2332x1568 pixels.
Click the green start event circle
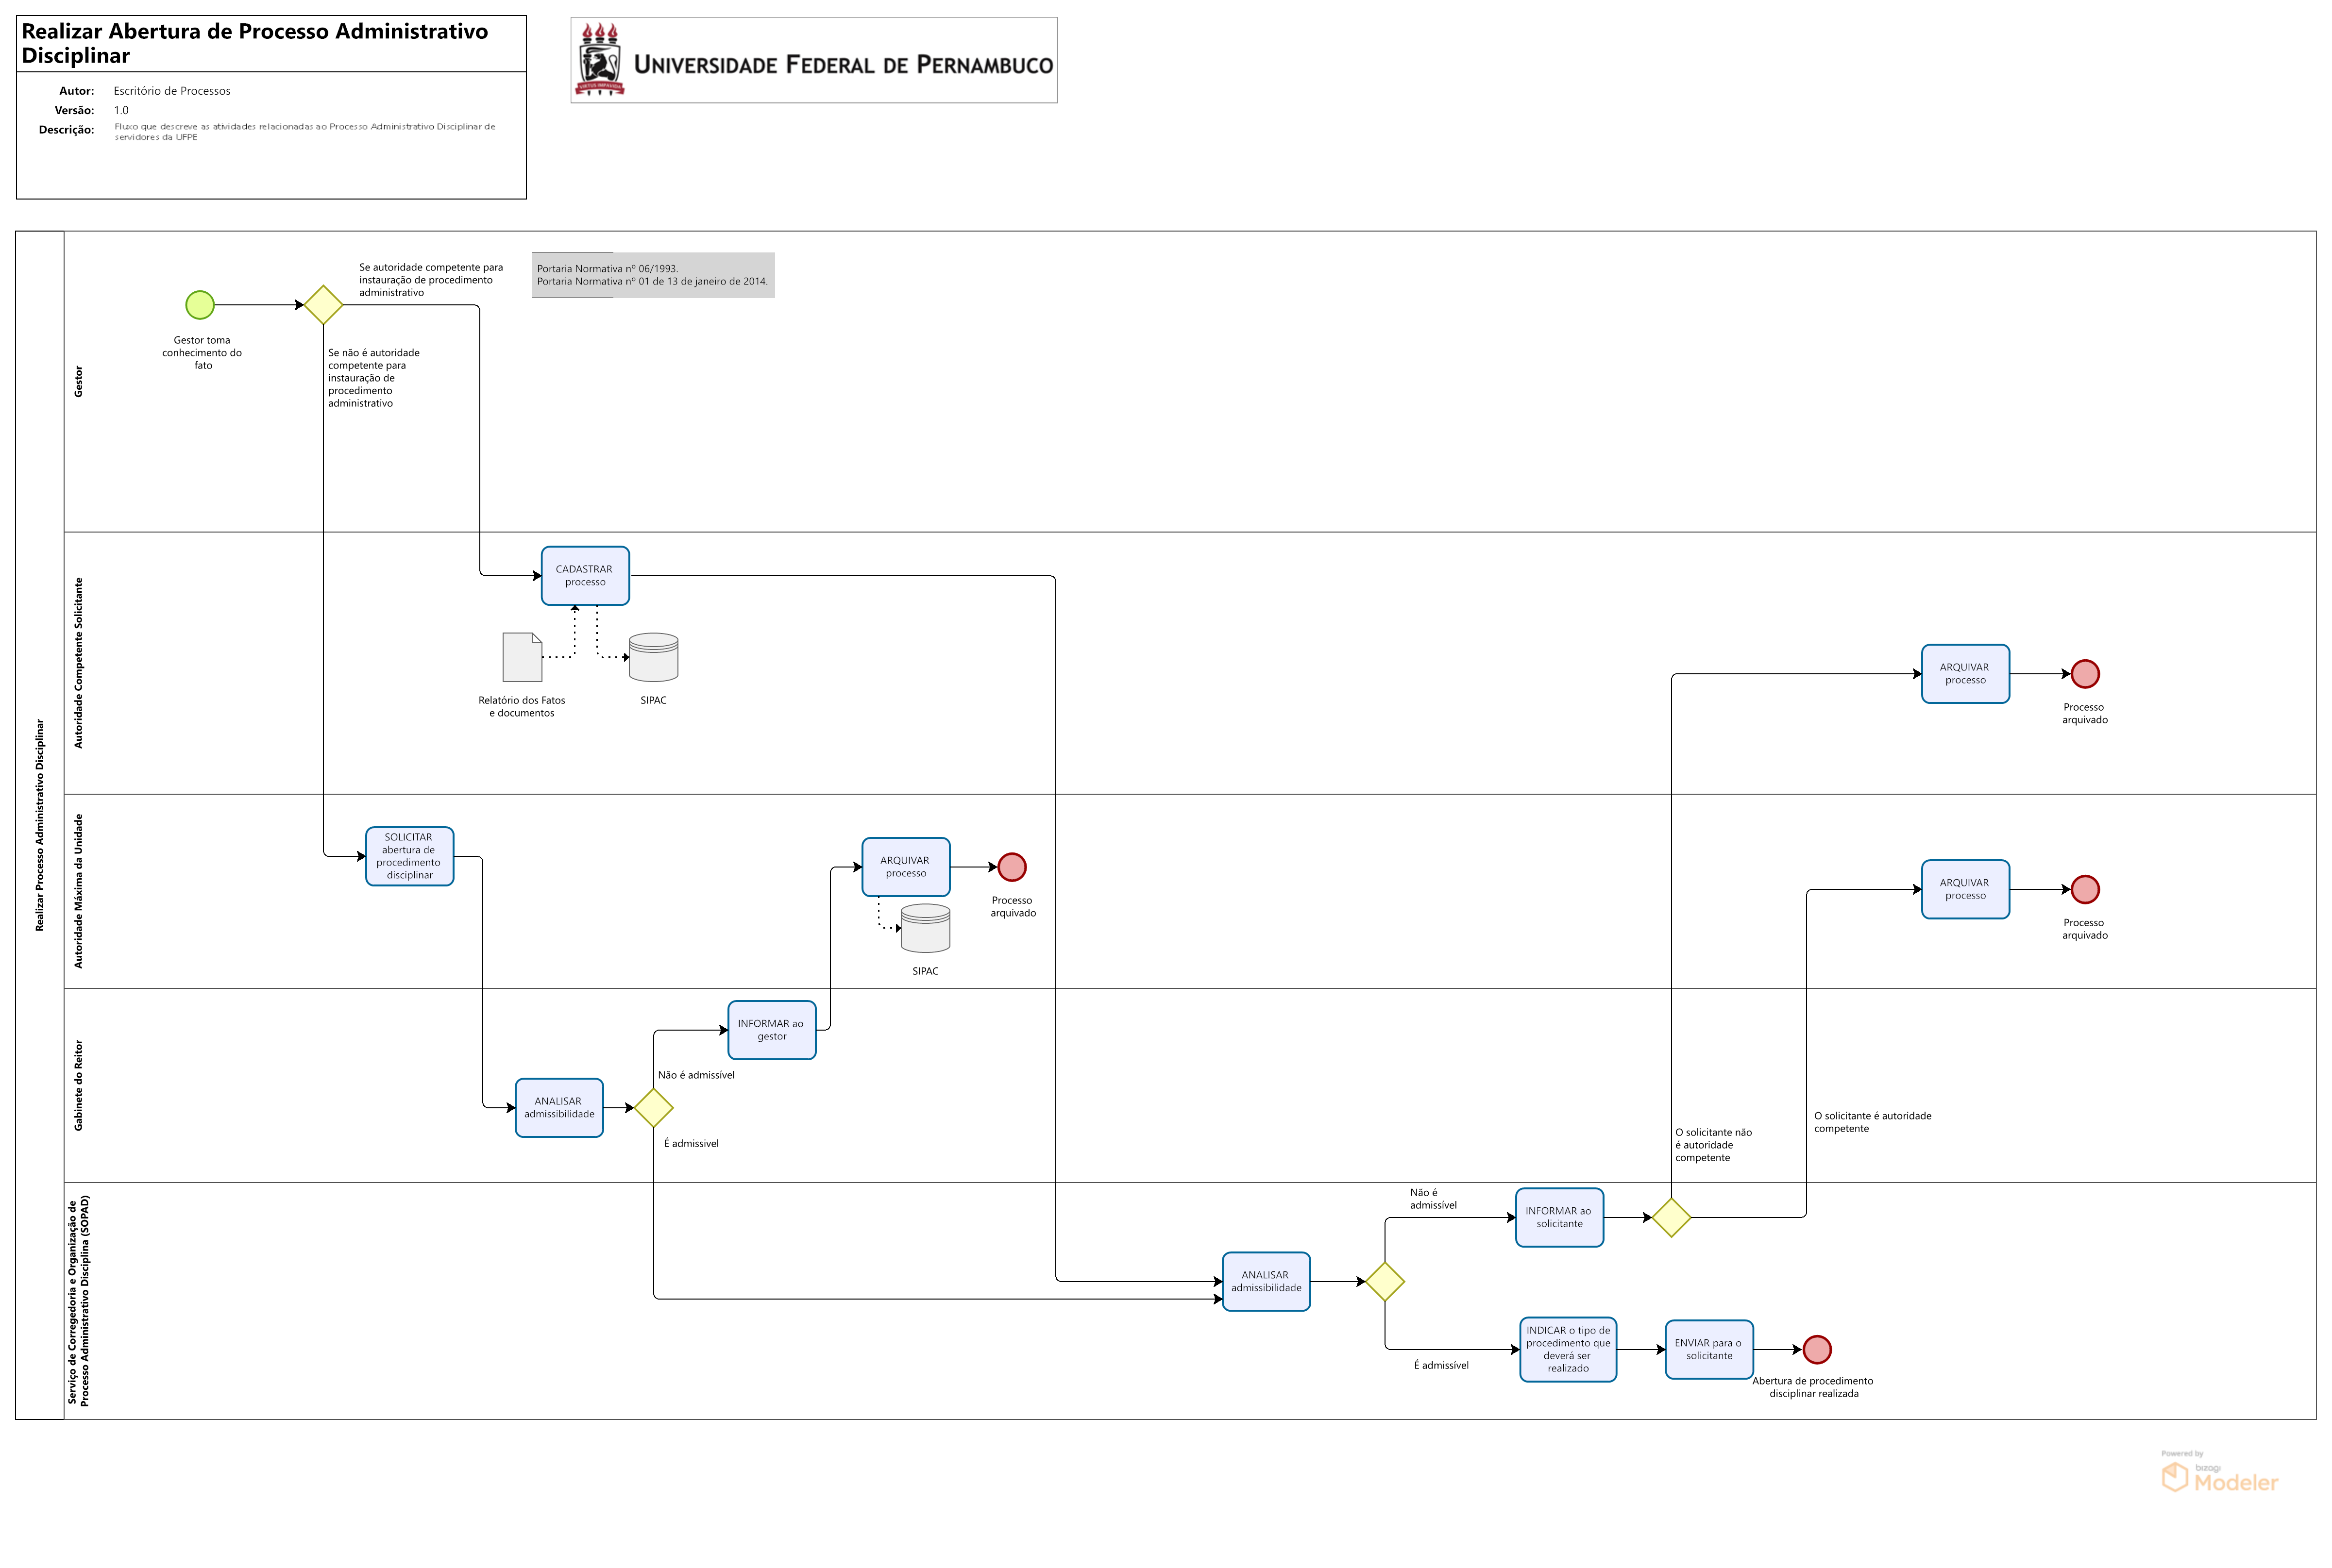pyautogui.click(x=200, y=305)
